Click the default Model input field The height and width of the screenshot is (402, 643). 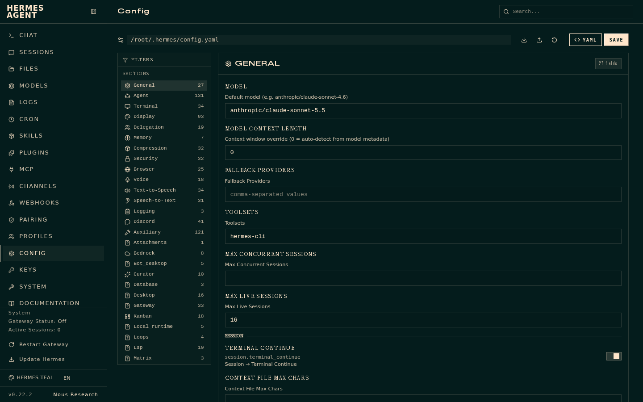(x=423, y=111)
